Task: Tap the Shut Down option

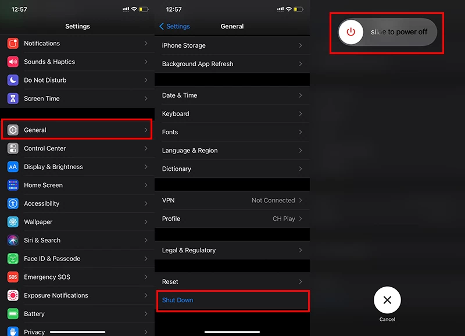Action: (233, 301)
